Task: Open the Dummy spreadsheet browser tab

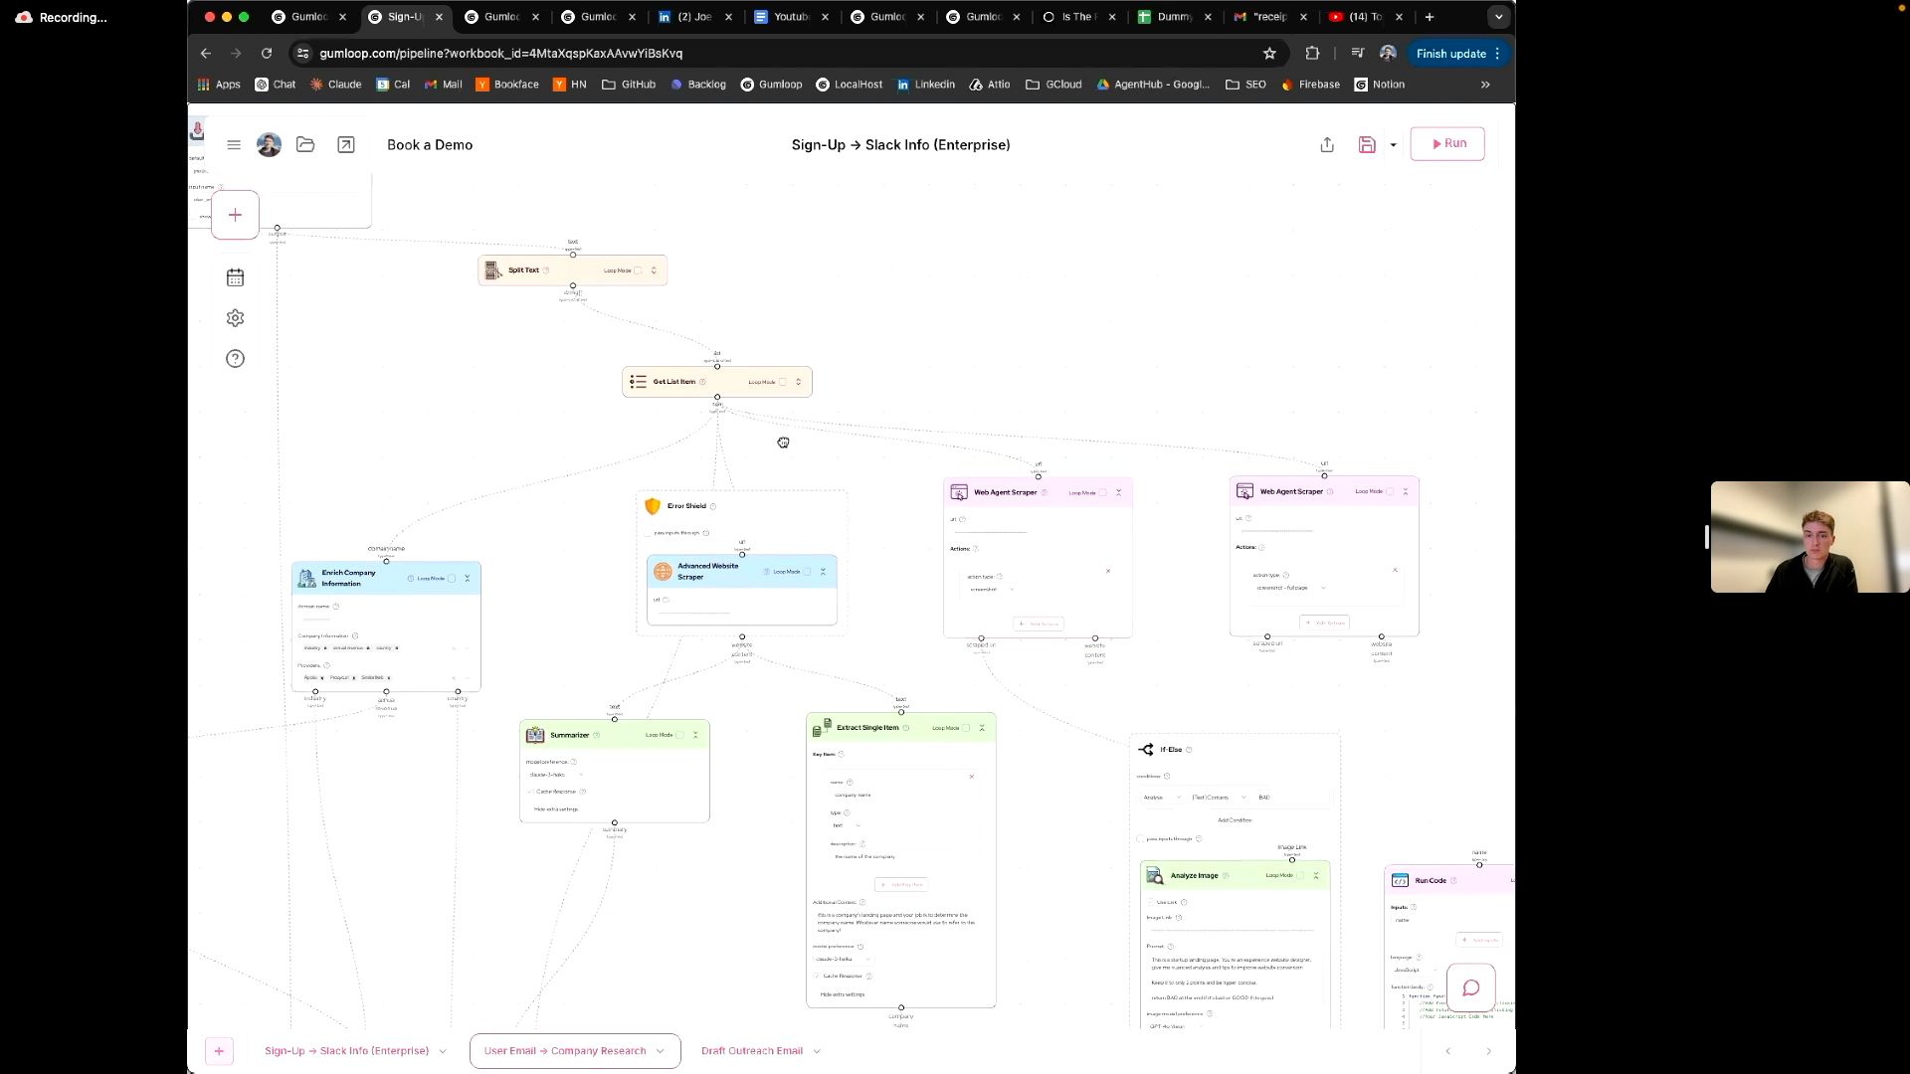Action: 1174,17
